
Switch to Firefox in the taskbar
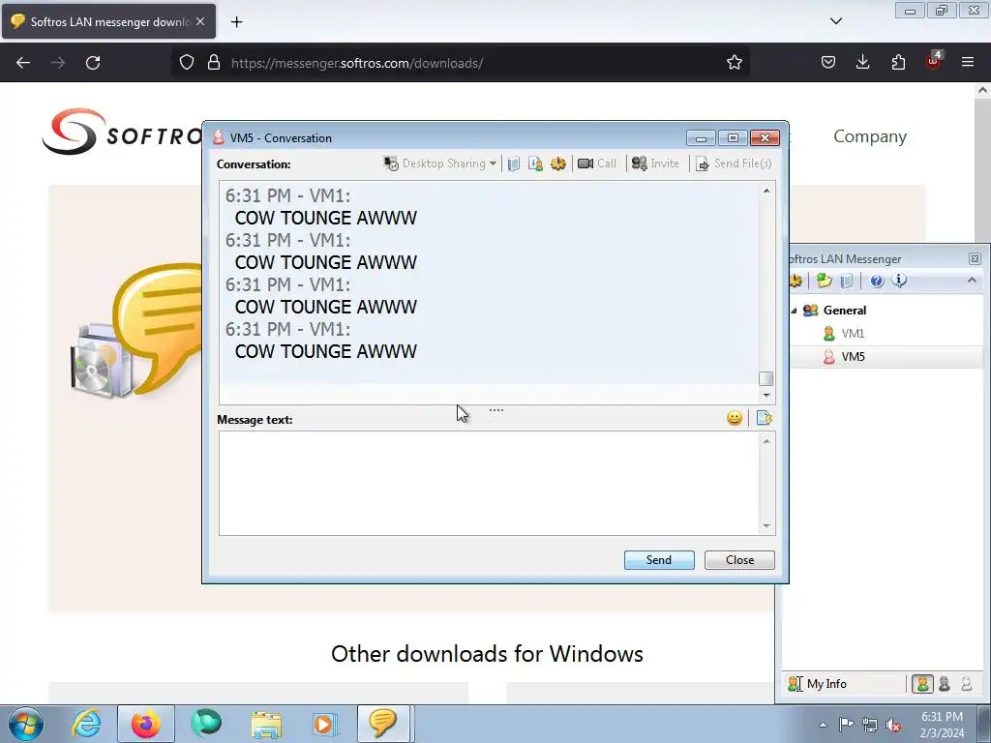[145, 724]
